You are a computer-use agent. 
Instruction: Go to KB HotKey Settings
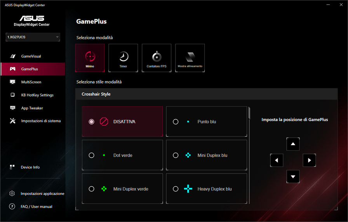click(x=33, y=95)
